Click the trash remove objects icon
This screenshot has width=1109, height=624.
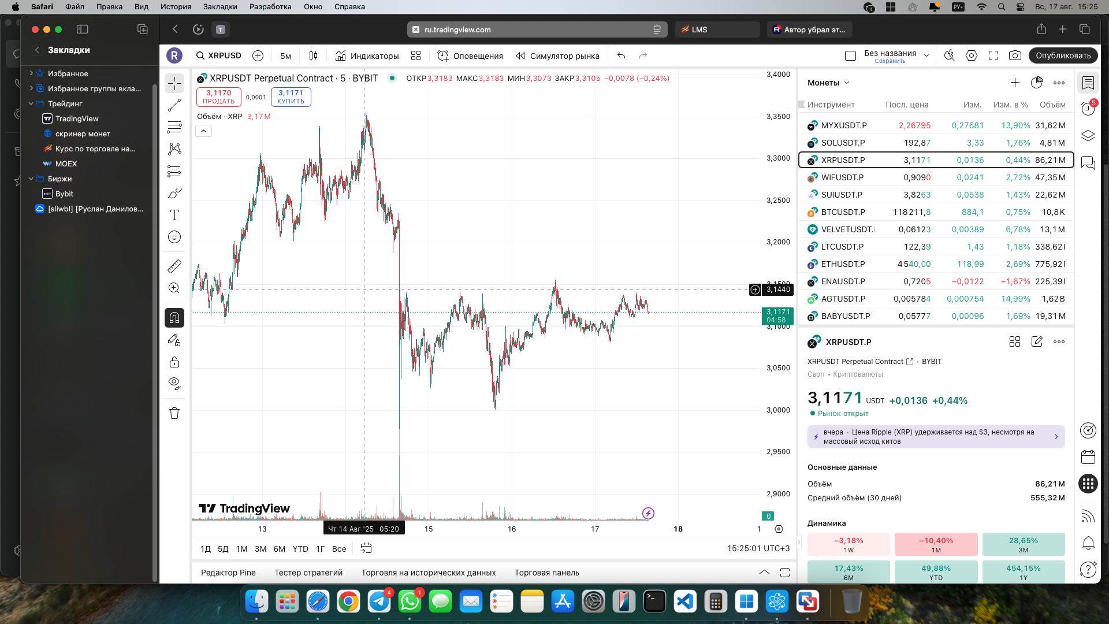tap(174, 413)
